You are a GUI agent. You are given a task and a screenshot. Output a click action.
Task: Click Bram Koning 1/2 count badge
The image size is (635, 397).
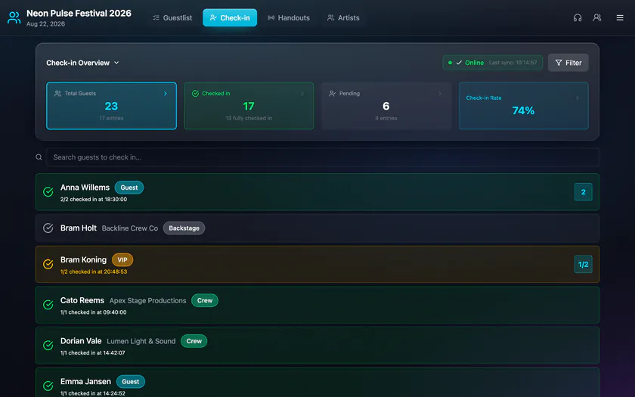[583, 265]
